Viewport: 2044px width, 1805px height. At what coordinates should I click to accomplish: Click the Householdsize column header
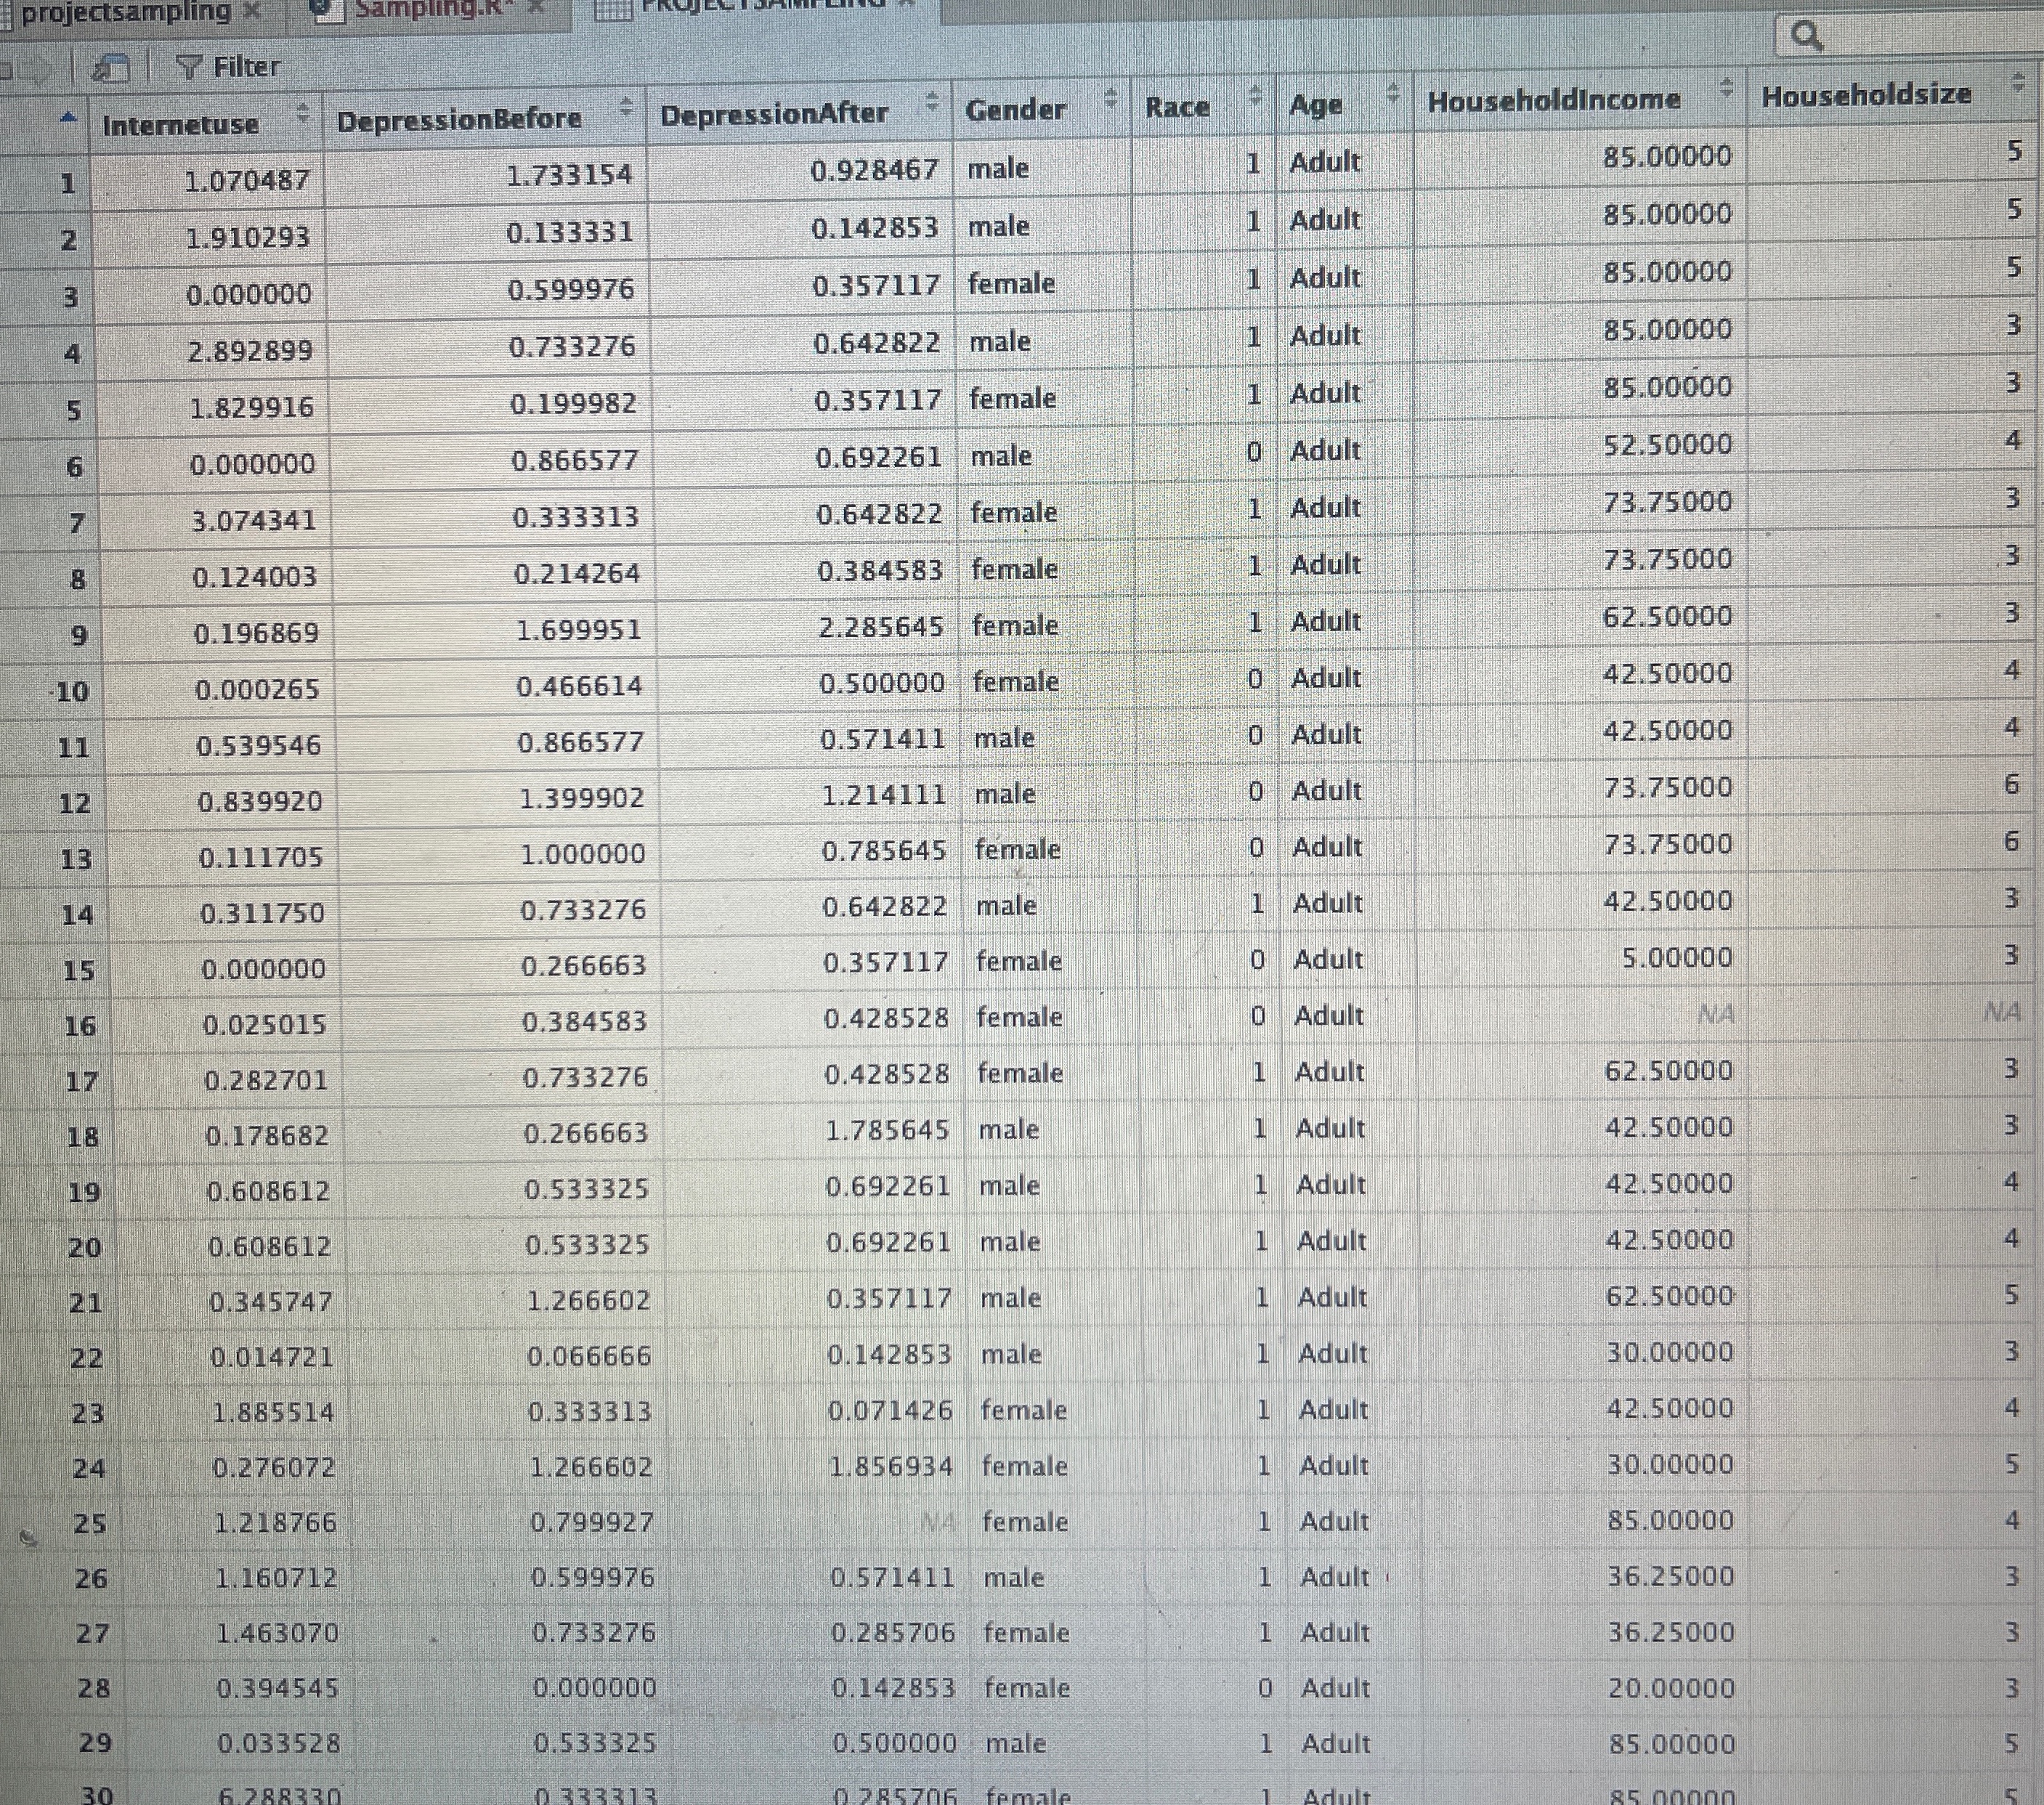[x=1866, y=96]
